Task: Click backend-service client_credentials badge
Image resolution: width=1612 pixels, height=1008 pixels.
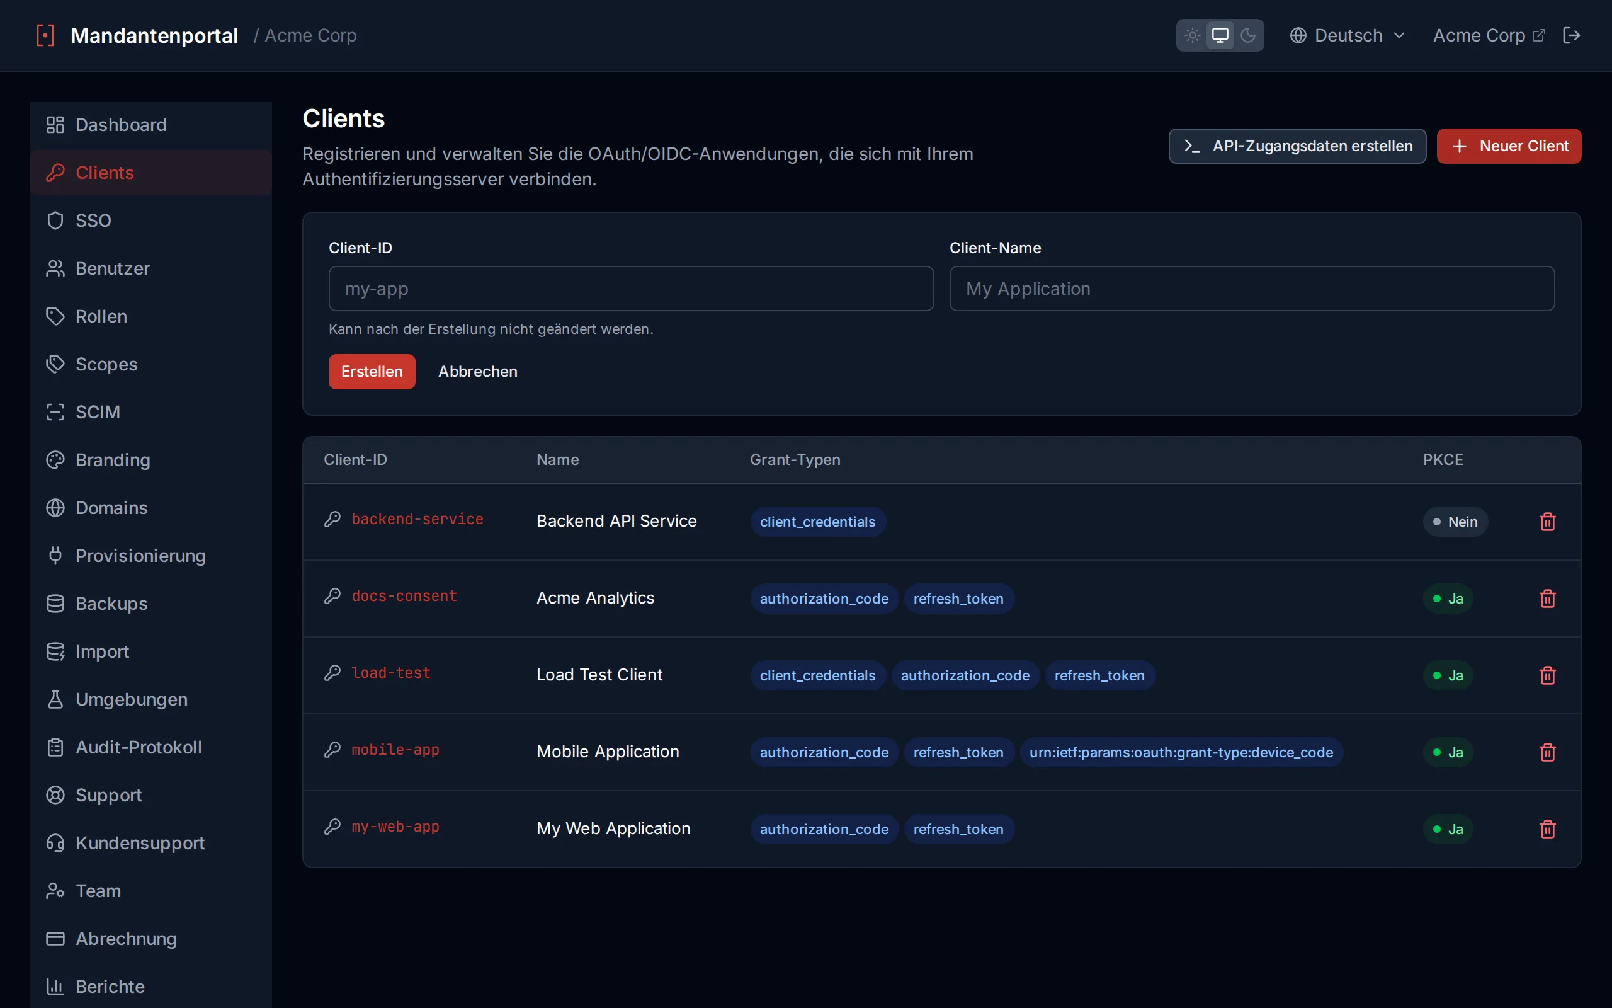Action: click(x=817, y=522)
